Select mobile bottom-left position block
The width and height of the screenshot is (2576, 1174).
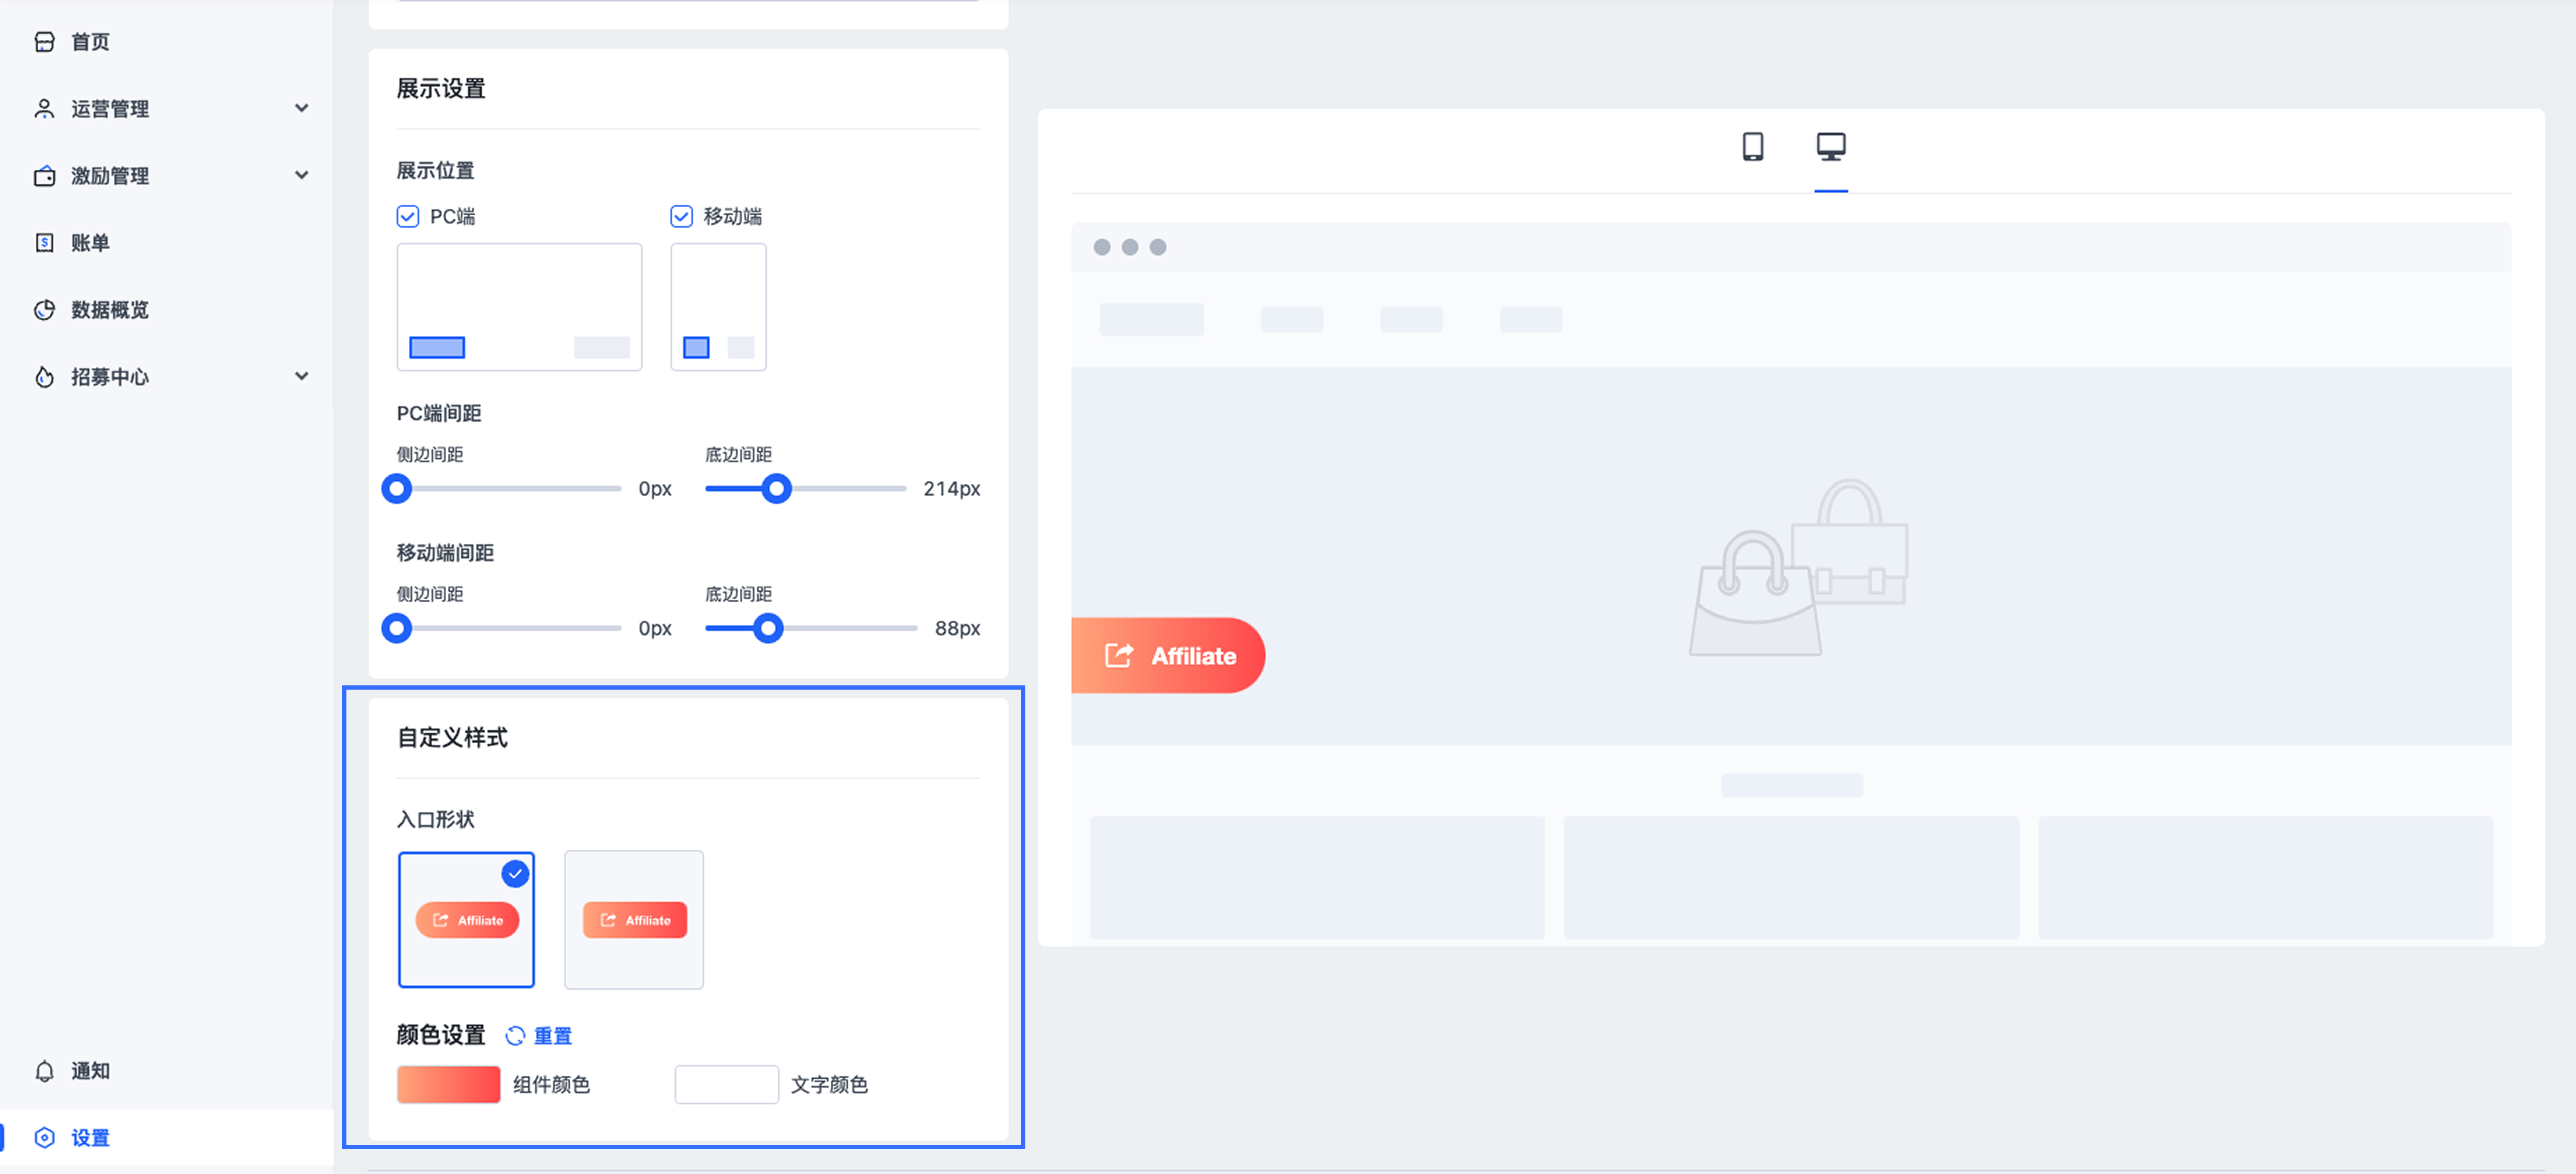pos(696,348)
